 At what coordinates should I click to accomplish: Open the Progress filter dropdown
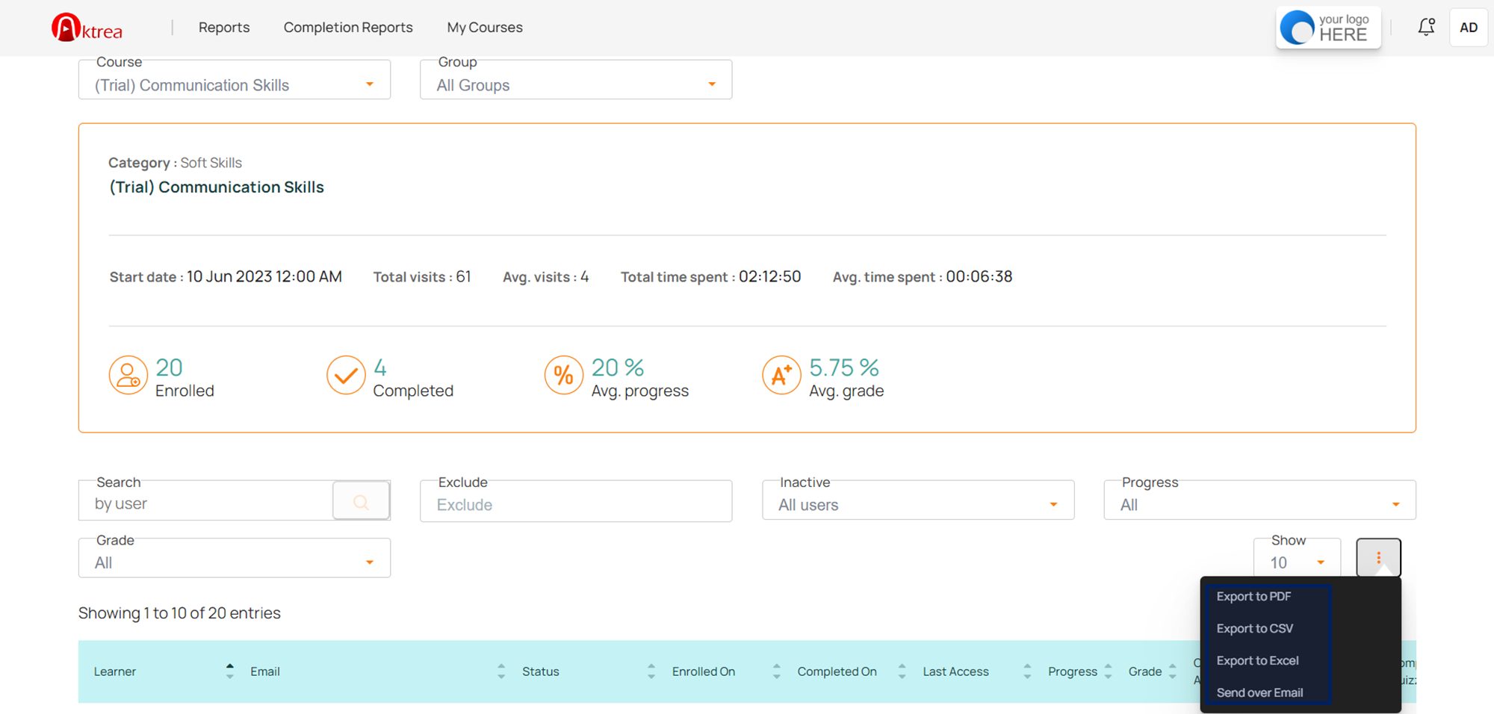[x=1259, y=500]
